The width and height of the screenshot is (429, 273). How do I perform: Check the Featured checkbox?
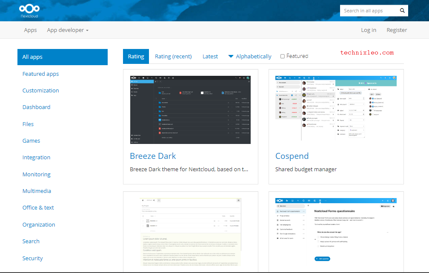pyautogui.click(x=283, y=56)
